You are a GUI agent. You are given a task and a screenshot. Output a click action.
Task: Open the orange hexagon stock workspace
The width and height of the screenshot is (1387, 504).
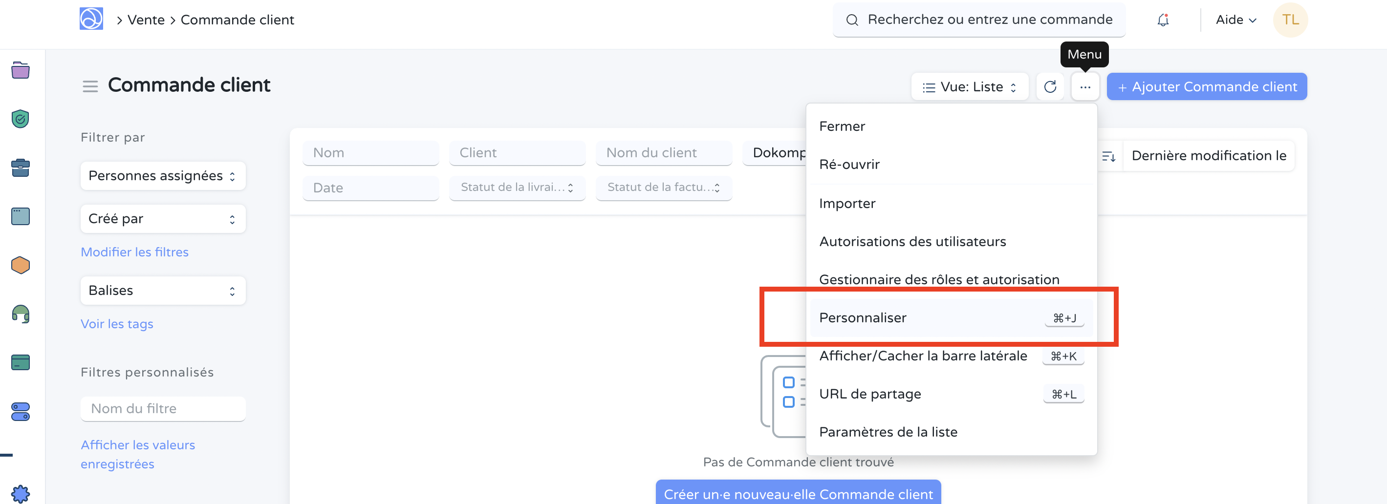[x=20, y=265]
